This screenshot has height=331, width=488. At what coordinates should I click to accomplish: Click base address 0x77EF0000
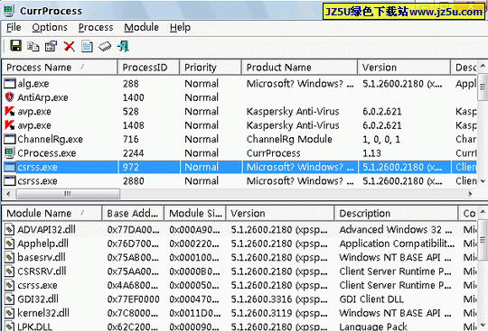pyautogui.click(x=133, y=299)
